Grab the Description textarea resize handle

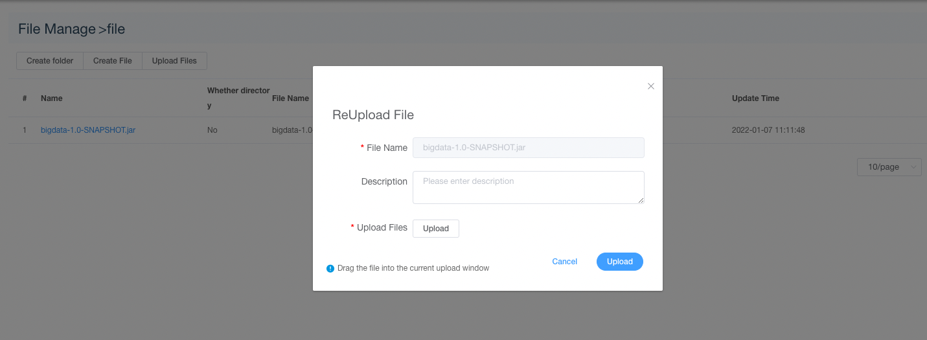[641, 201]
